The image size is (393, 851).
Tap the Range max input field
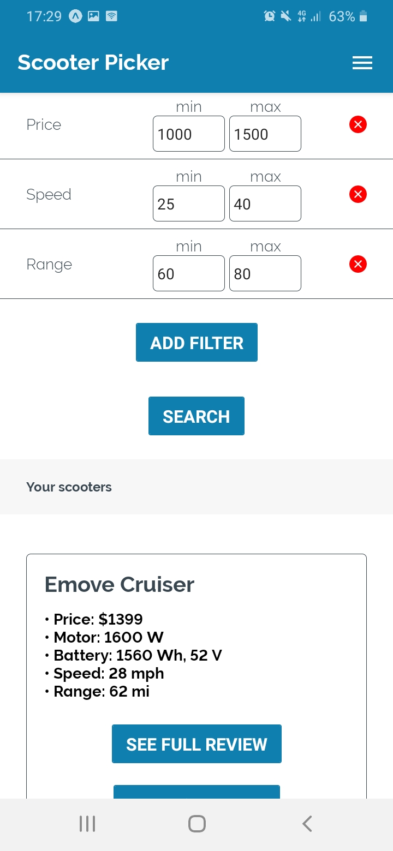265,273
